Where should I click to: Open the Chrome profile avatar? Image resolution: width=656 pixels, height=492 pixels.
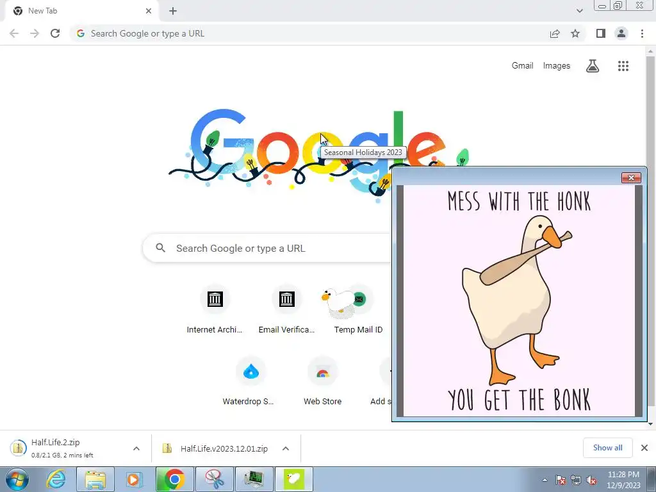point(621,33)
